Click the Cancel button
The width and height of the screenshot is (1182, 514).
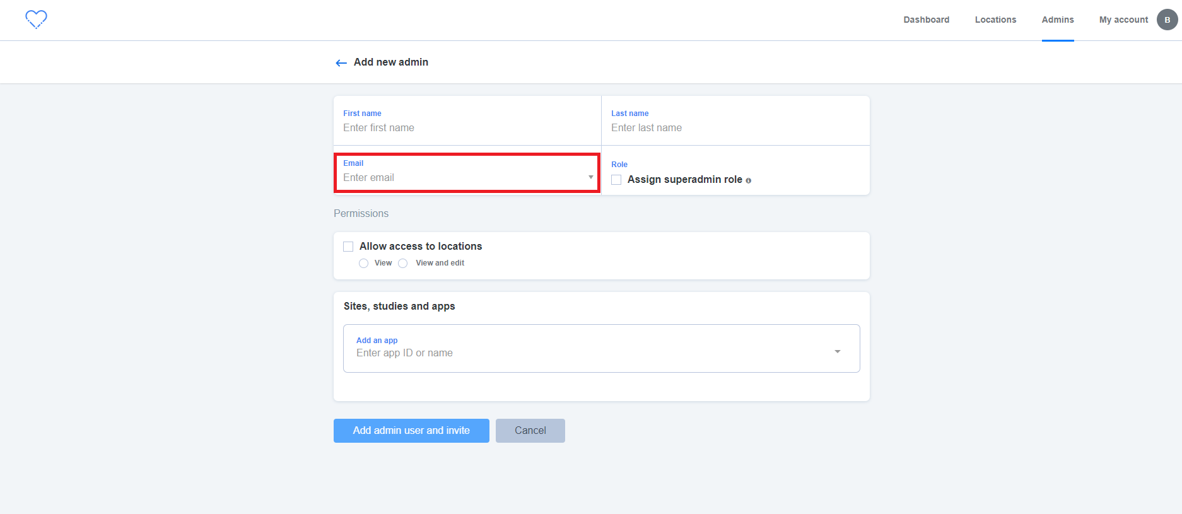pyautogui.click(x=530, y=431)
